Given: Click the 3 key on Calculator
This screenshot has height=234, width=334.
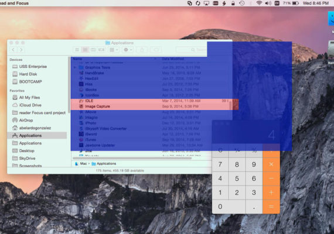Looking at the screenshot, I should coord(254,192).
